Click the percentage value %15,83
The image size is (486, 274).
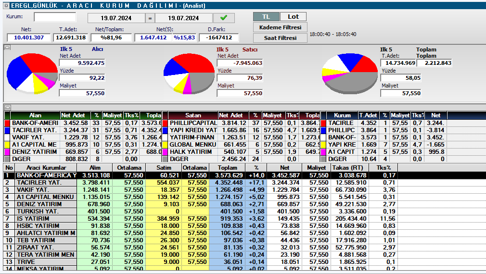184,37
